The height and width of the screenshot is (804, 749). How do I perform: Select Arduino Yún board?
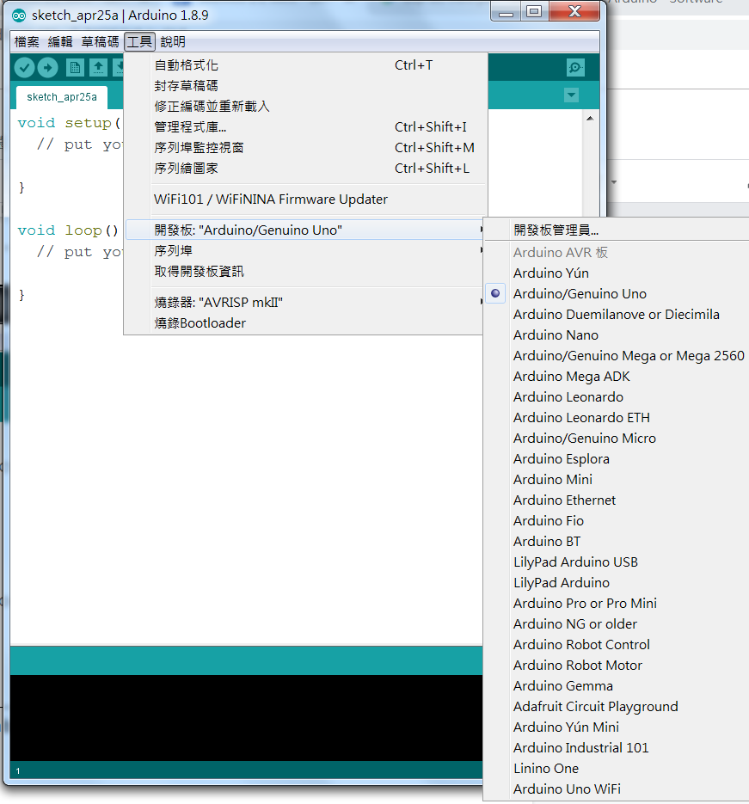click(617, 273)
